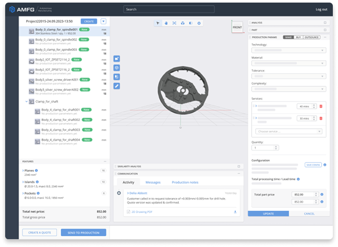Click the UPDATE button
This screenshot has height=247, width=338.
click(268, 213)
